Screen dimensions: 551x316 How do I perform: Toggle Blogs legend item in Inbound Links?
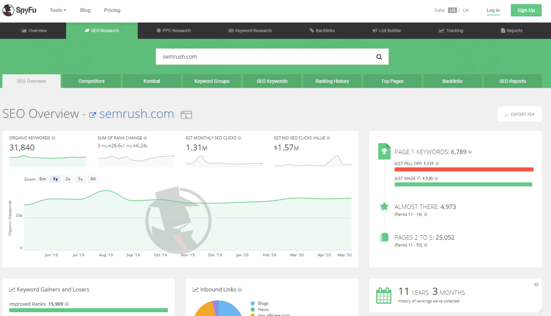coord(259,303)
